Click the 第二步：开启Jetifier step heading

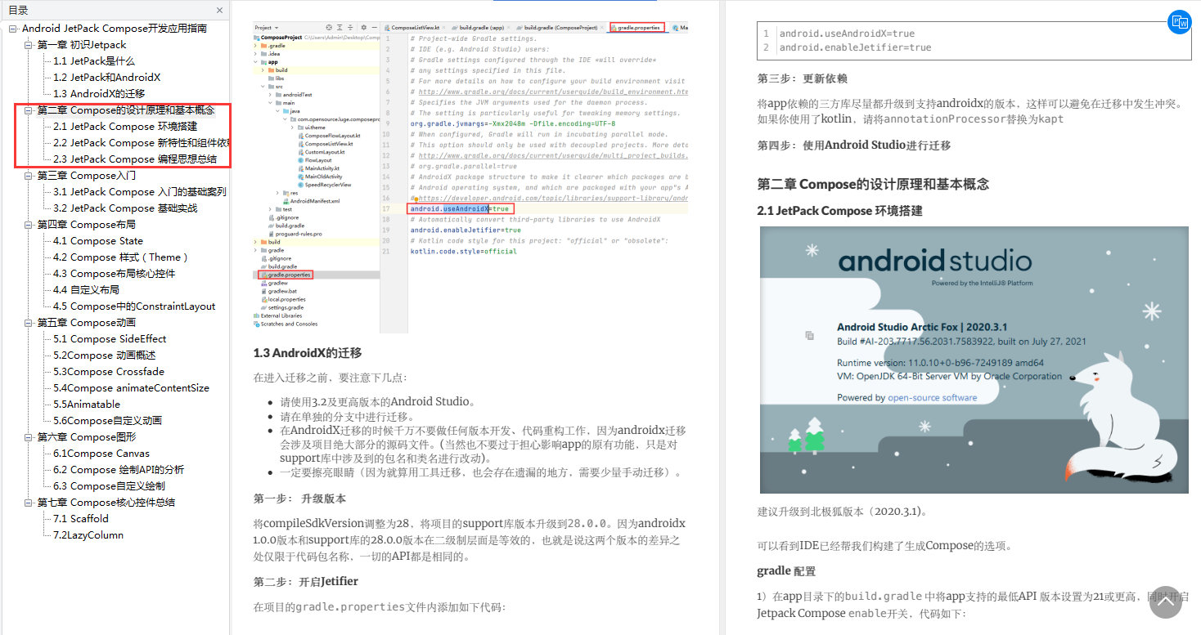(306, 582)
